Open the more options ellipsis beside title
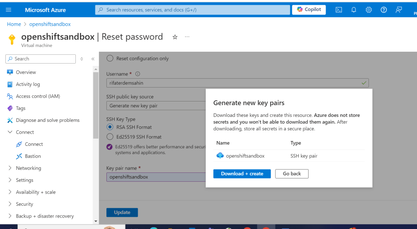 coord(187,37)
